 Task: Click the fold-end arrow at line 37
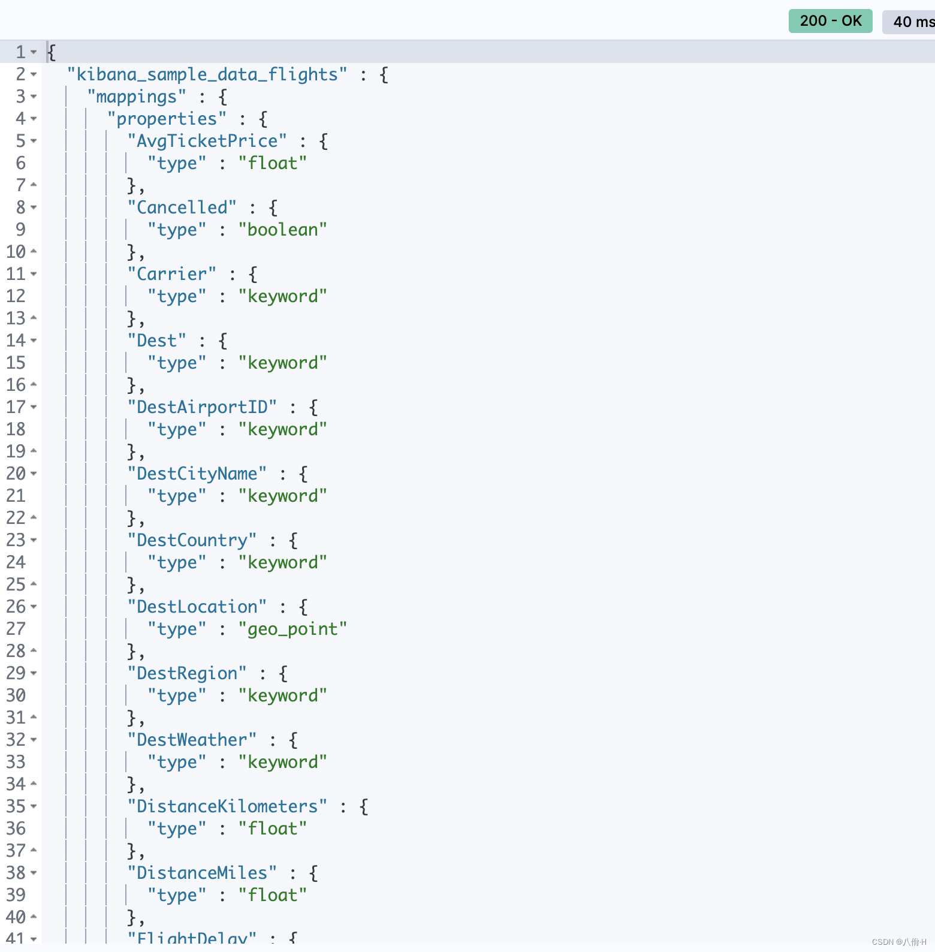34,850
